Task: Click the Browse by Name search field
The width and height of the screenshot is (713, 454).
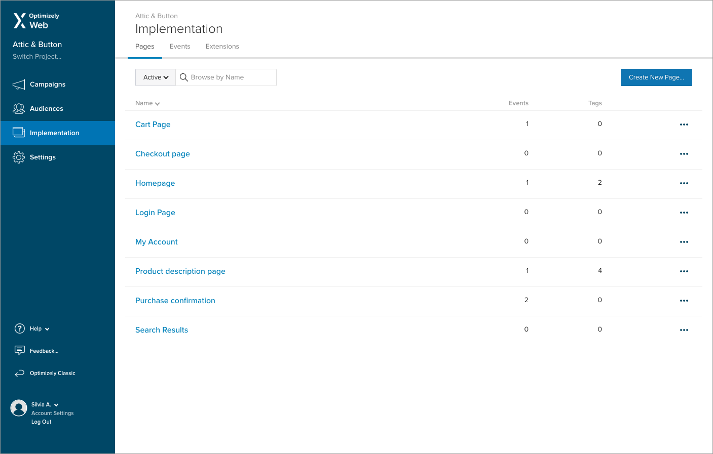Action: [231, 77]
